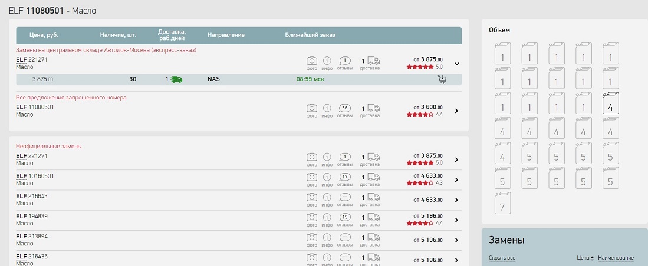Click the Направление column header
Image resolution: width=648 pixels, height=266 pixels.
[x=226, y=35]
